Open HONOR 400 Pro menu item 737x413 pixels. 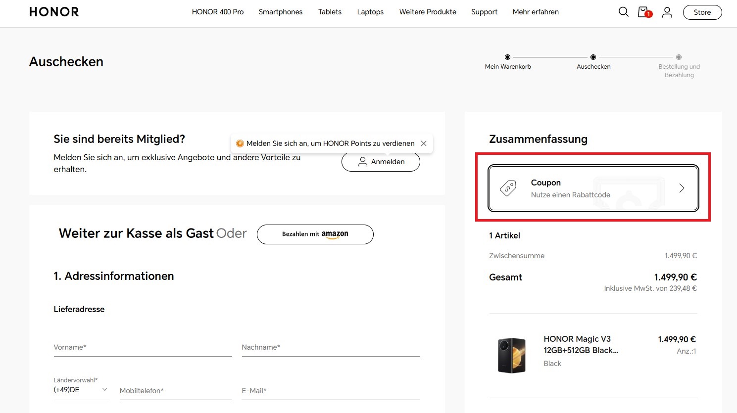(x=218, y=12)
